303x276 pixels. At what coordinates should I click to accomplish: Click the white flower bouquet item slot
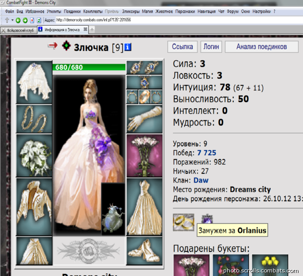pyautogui.click(x=34, y=156)
